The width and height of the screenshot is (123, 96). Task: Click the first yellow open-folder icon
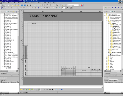click(x=12, y=5)
